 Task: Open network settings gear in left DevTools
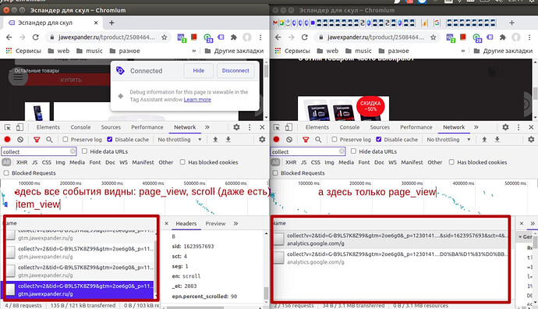coord(262,140)
